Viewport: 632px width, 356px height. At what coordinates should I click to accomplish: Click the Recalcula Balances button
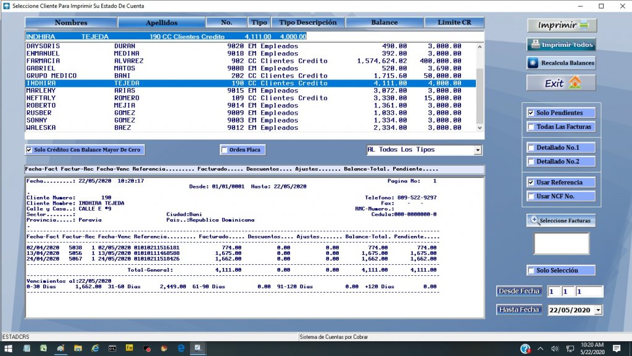560,63
